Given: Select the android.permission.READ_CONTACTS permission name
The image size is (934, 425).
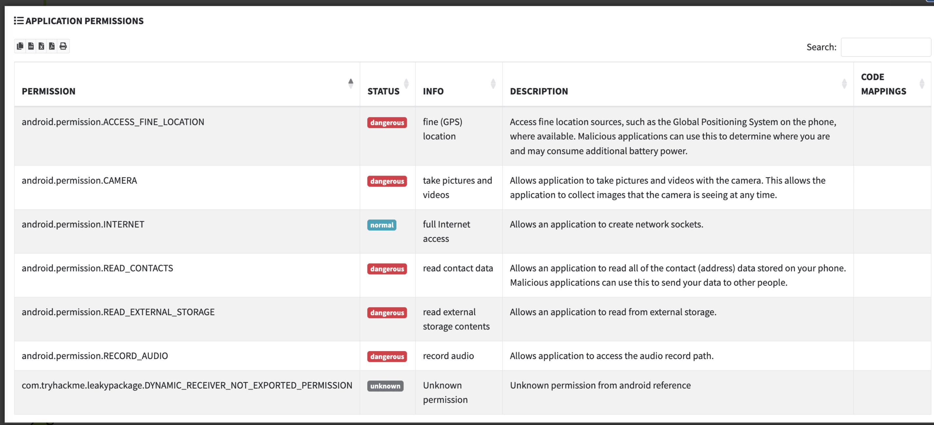Looking at the screenshot, I should [97, 268].
